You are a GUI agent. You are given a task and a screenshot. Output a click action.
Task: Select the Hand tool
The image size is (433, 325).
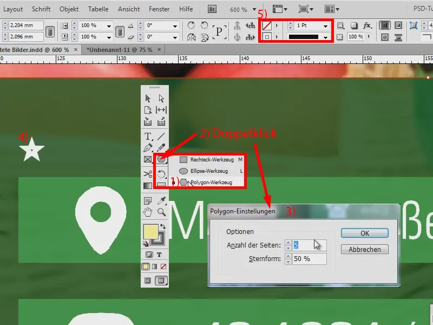(x=148, y=212)
